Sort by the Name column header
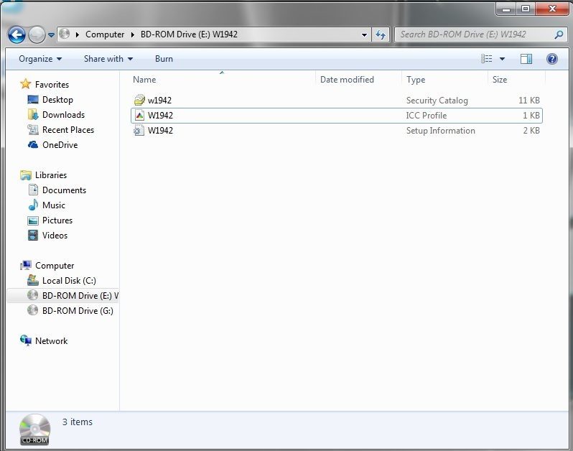 (144, 80)
